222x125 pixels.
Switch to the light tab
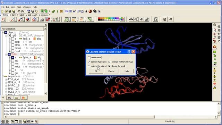[14, 15]
